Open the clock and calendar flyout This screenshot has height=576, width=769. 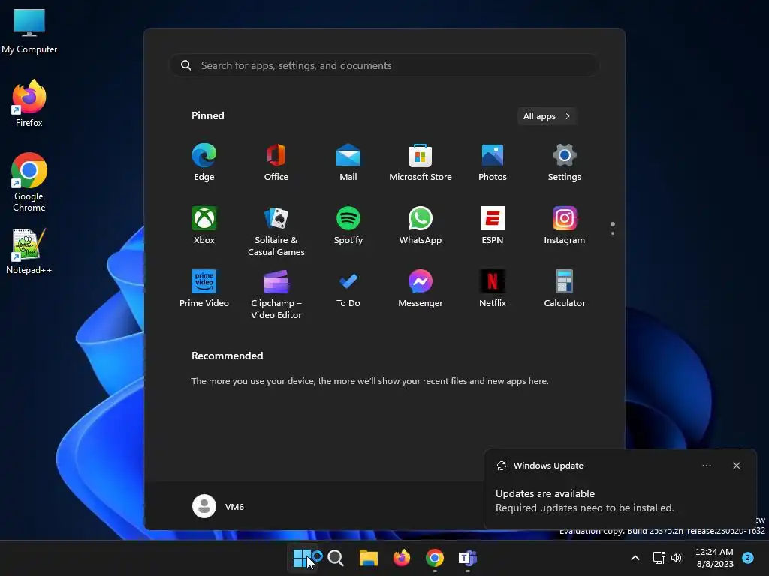pos(715,558)
